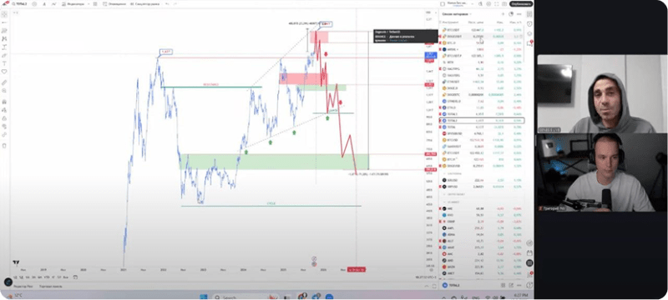Click the Опубликовать (Publish) button
The height and width of the screenshot is (300, 668).
pyautogui.click(x=521, y=4)
